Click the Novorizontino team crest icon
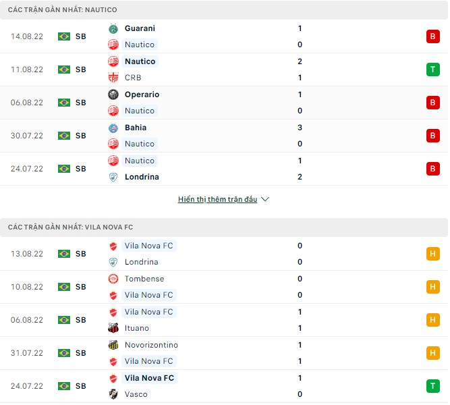This screenshot has height=405, width=450. click(113, 345)
